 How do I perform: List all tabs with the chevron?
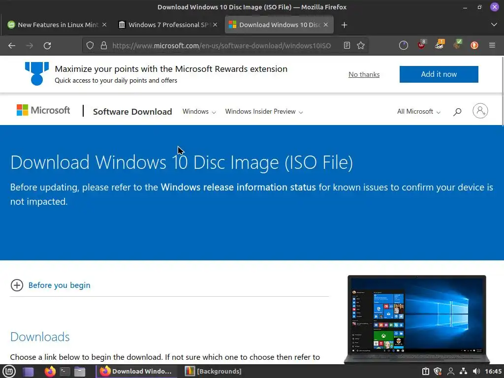tap(494, 25)
